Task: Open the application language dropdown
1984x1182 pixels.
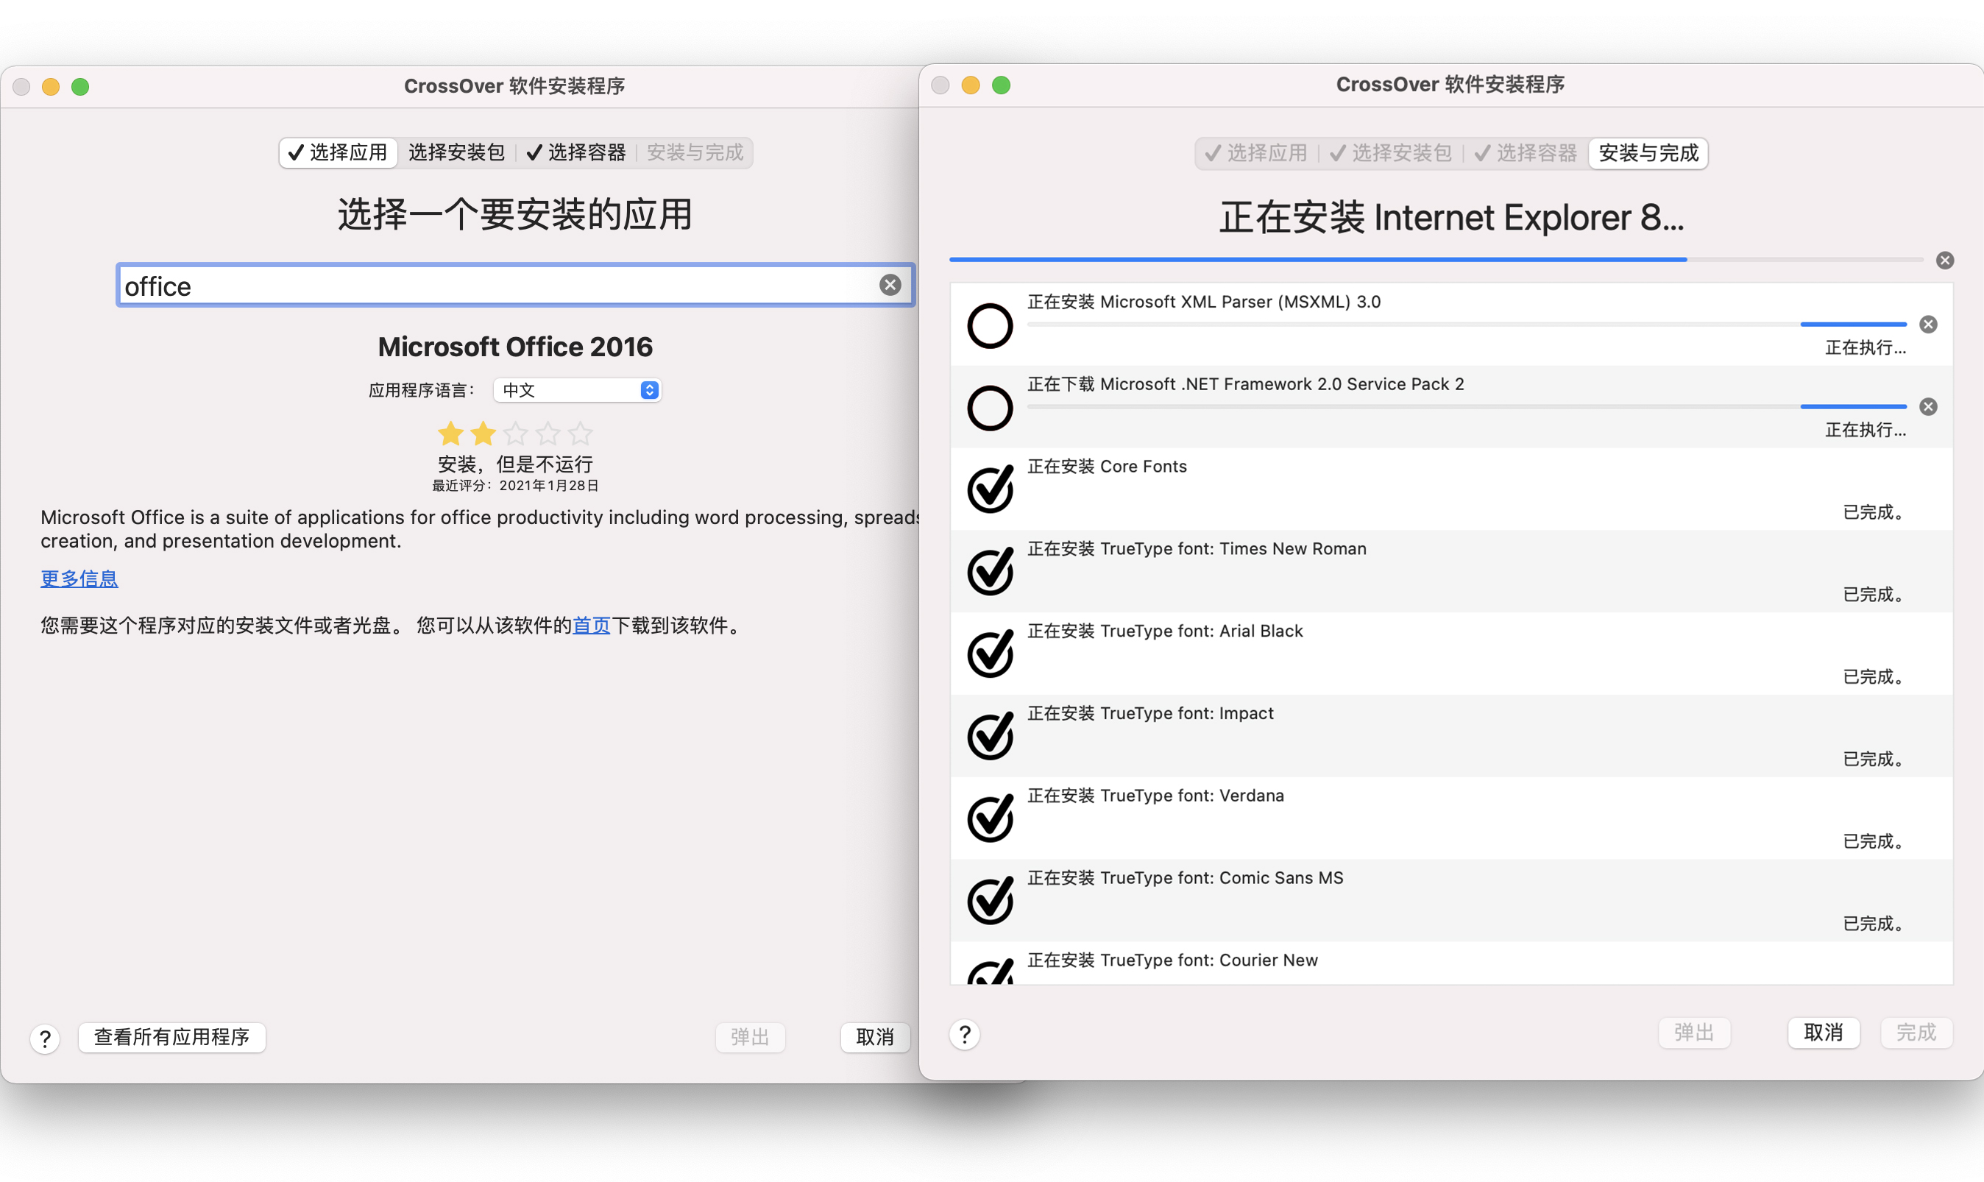Action: pos(576,389)
